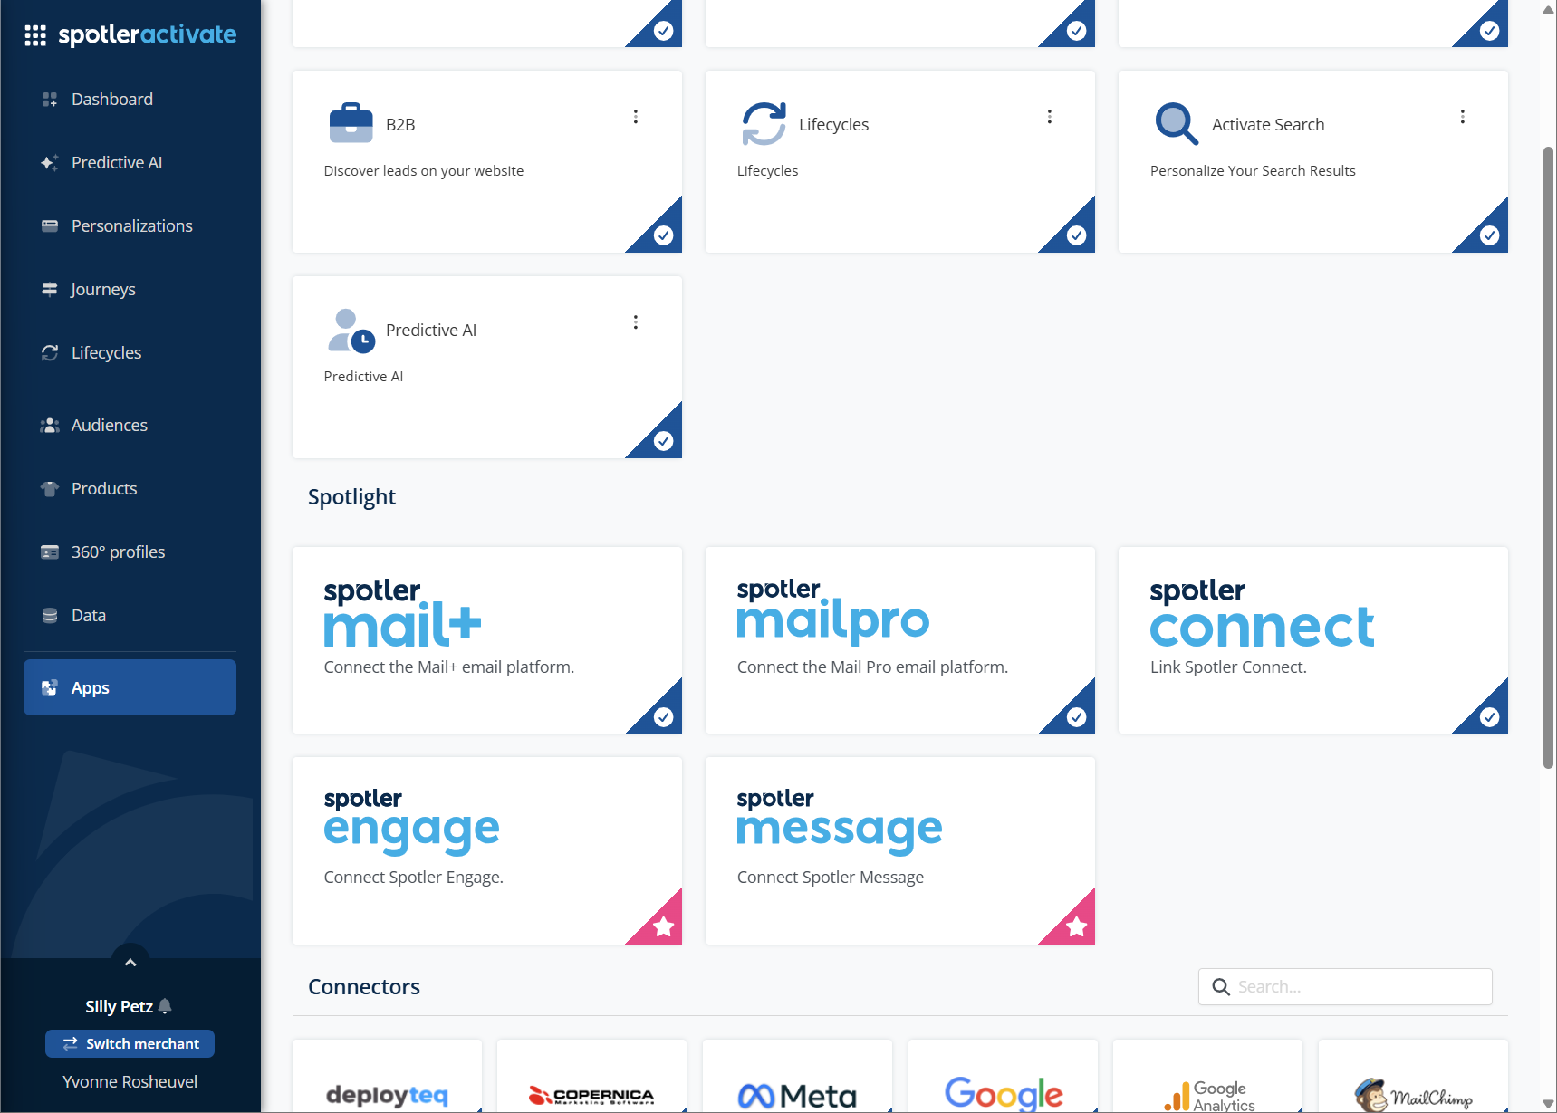Click the scrollbar down arrow
This screenshot has width=1557, height=1113.
[x=1549, y=1104]
